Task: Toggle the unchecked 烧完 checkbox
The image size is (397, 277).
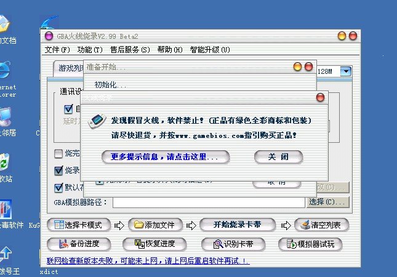Action: (58, 153)
